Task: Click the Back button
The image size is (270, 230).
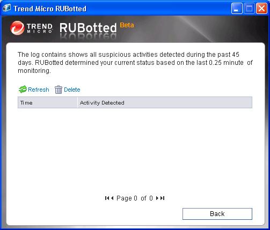Action: (217, 214)
